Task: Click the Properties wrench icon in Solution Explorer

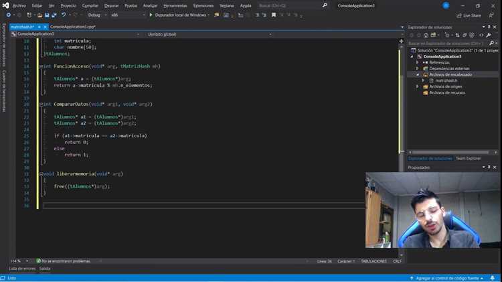Action: click(x=489, y=35)
